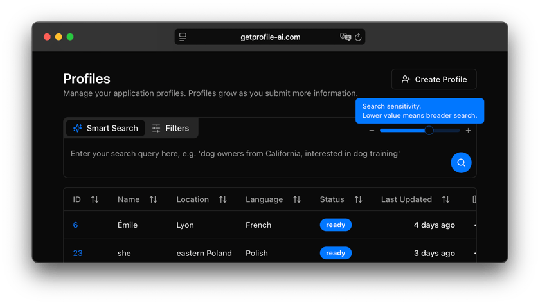This screenshot has height=305, width=540.
Task: Sort the table by Location column
Action: (x=223, y=199)
